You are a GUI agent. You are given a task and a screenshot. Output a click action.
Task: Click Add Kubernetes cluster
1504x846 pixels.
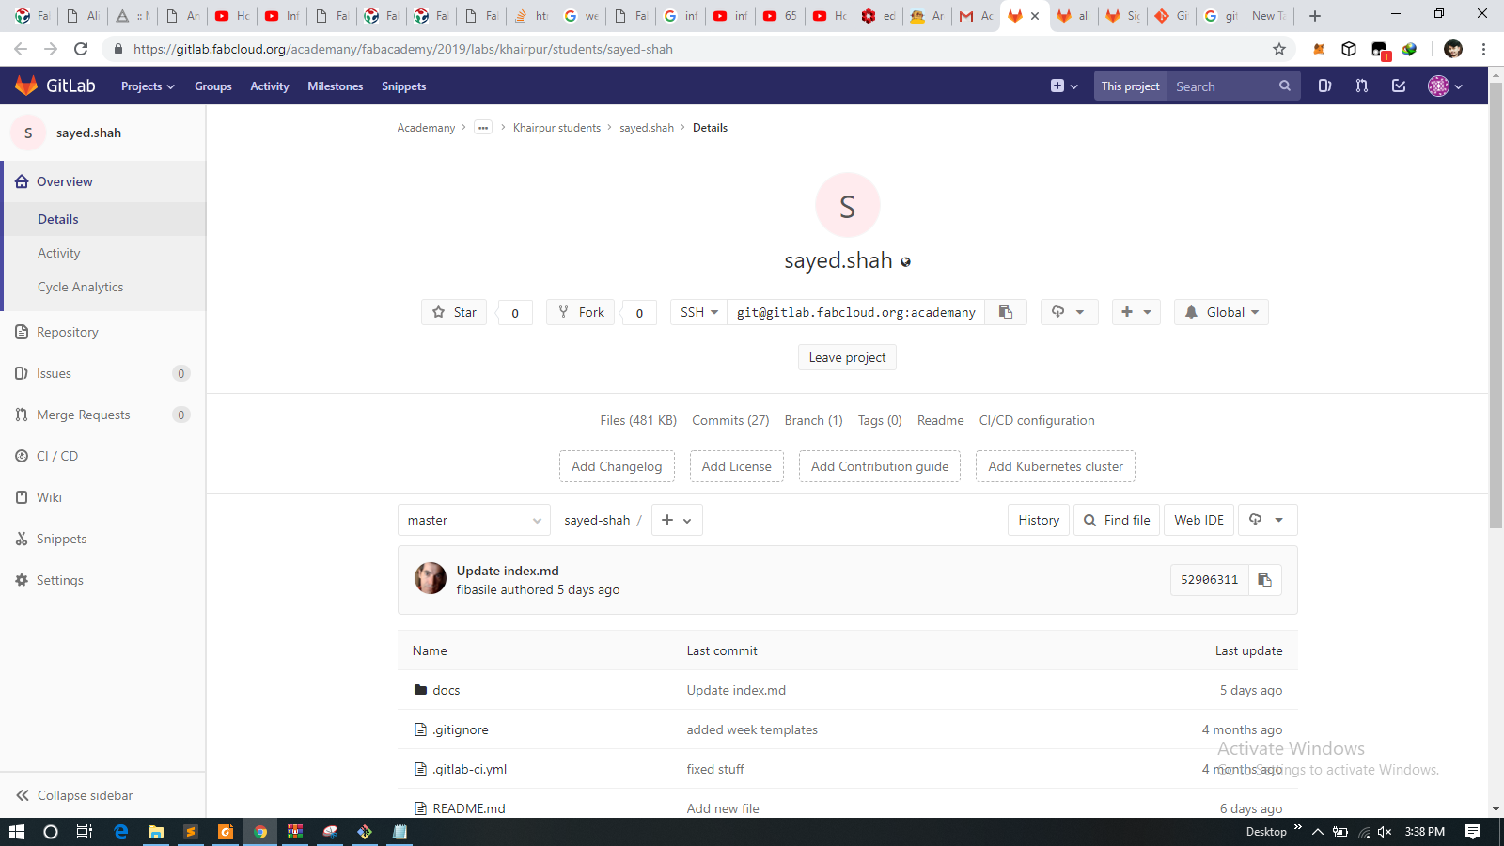[1056, 466]
